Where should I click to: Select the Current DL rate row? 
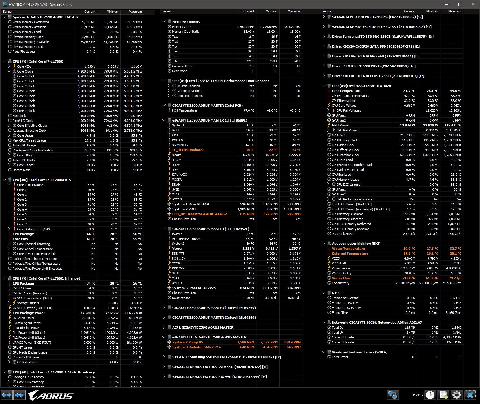click(x=392, y=337)
